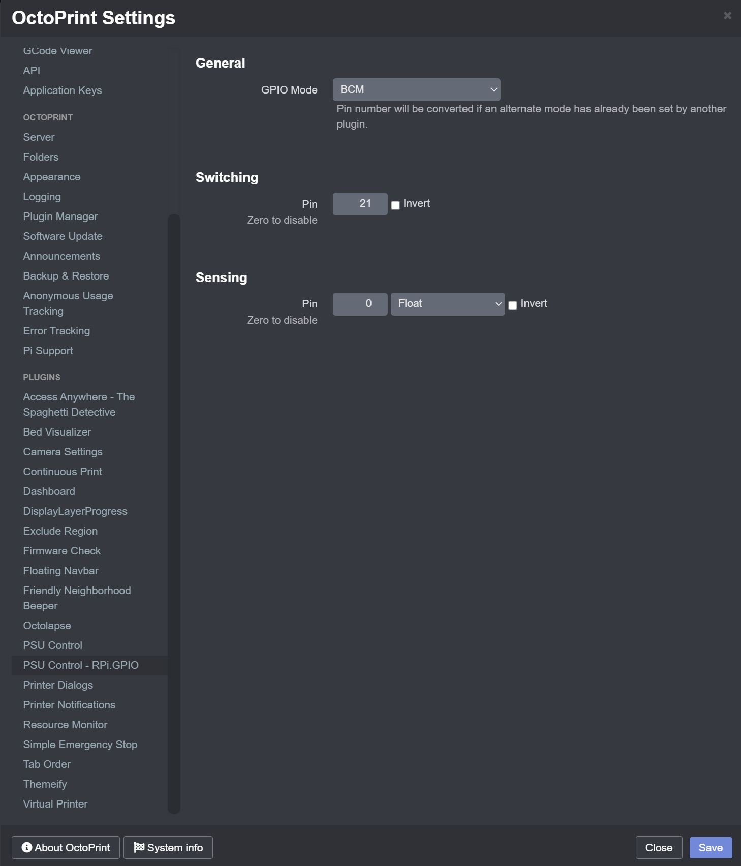The height and width of the screenshot is (866, 741).
Task: Click the checkered flag System info icon
Action: click(139, 847)
